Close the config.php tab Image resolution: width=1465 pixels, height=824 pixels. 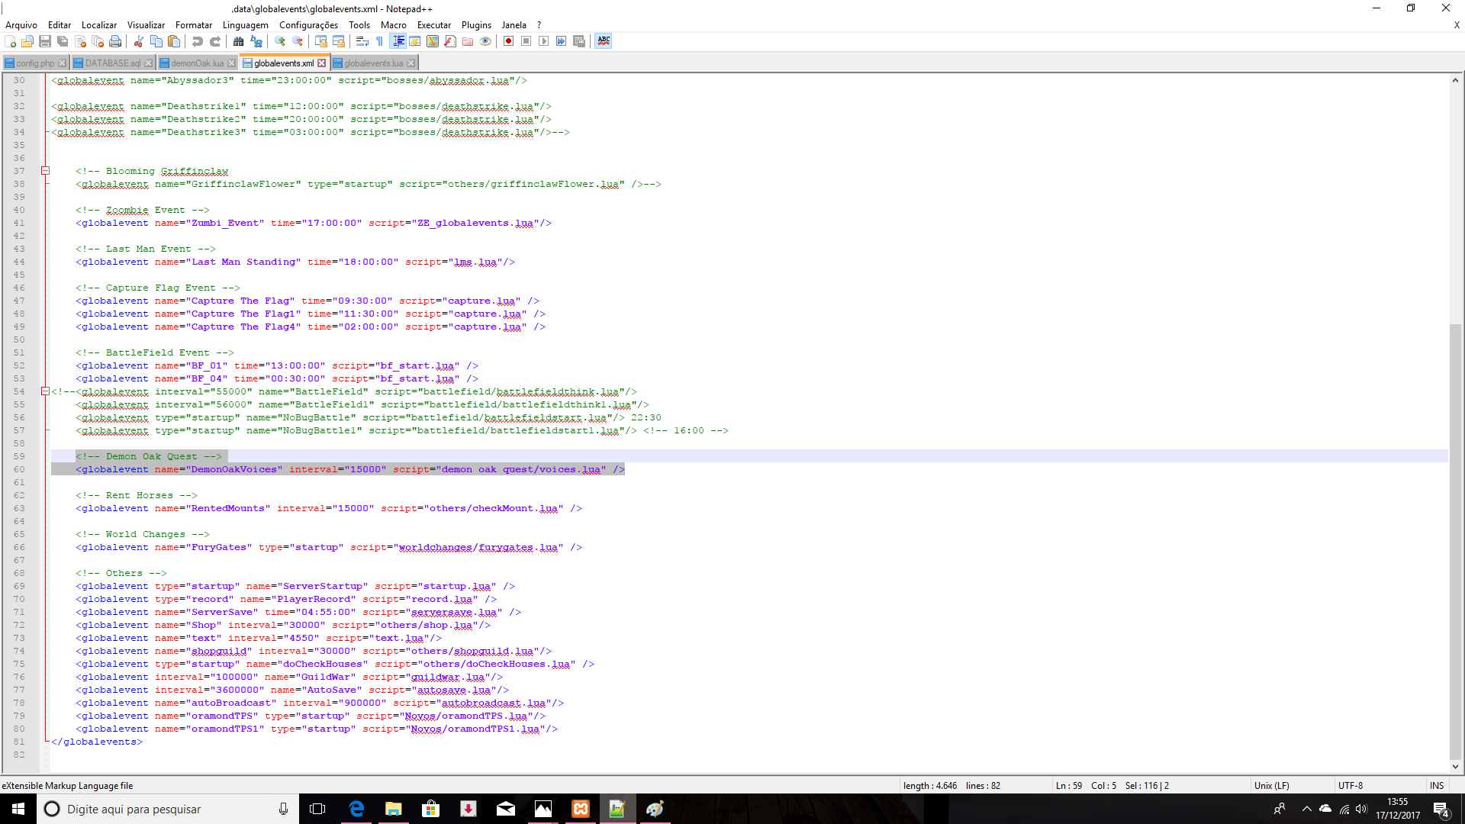(63, 63)
